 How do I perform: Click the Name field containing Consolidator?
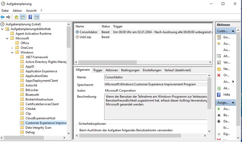156,77
